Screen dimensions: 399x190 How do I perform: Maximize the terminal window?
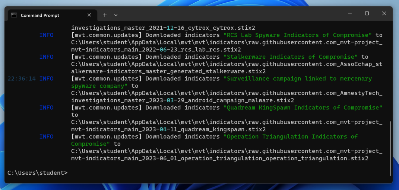tap(367, 13)
